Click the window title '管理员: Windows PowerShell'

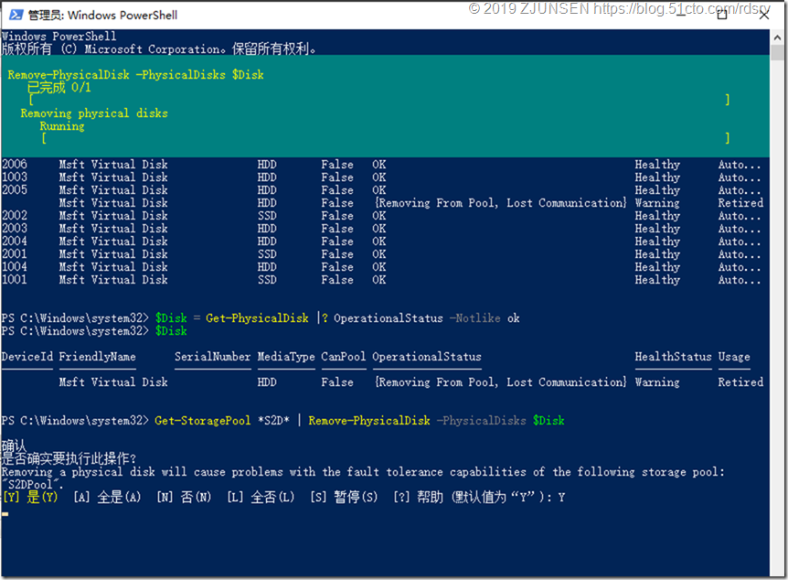(102, 15)
